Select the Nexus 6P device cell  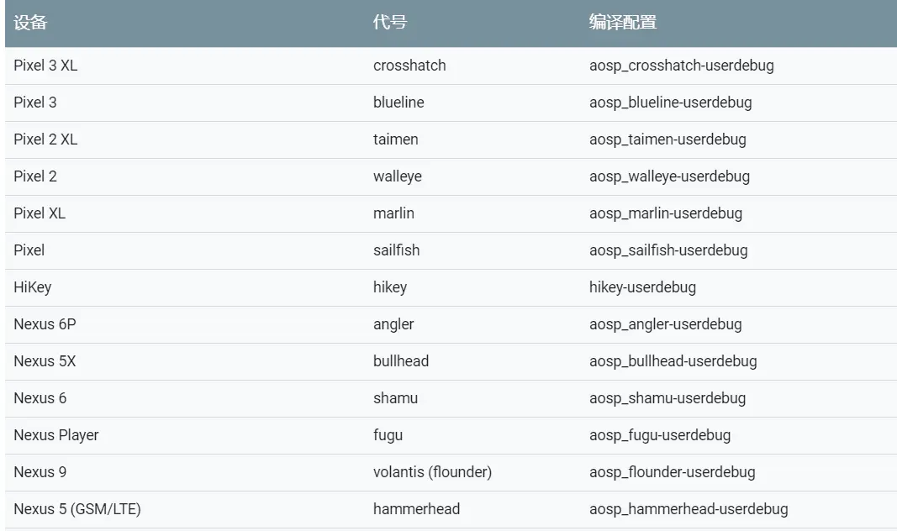[45, 324]
